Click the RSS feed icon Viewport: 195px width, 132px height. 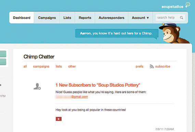pos(152,67)
